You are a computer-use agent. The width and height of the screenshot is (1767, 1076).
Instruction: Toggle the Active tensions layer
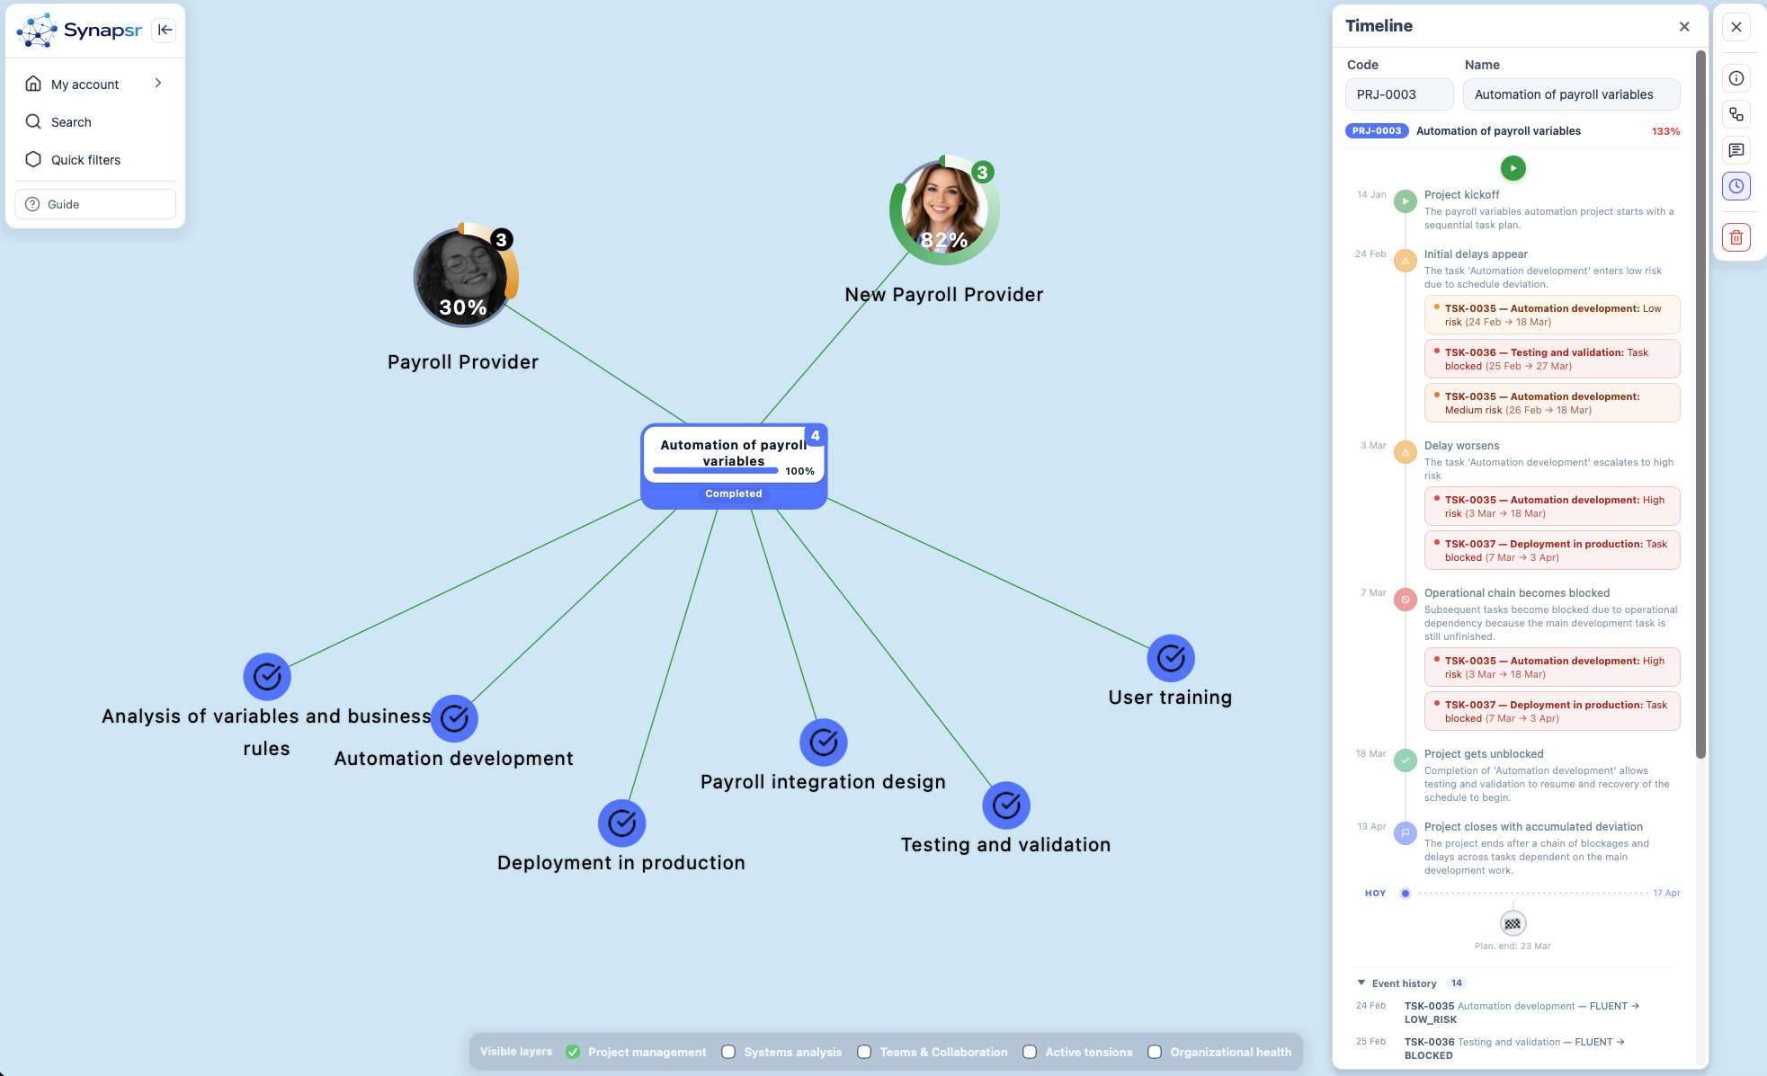point(1027,1051)
